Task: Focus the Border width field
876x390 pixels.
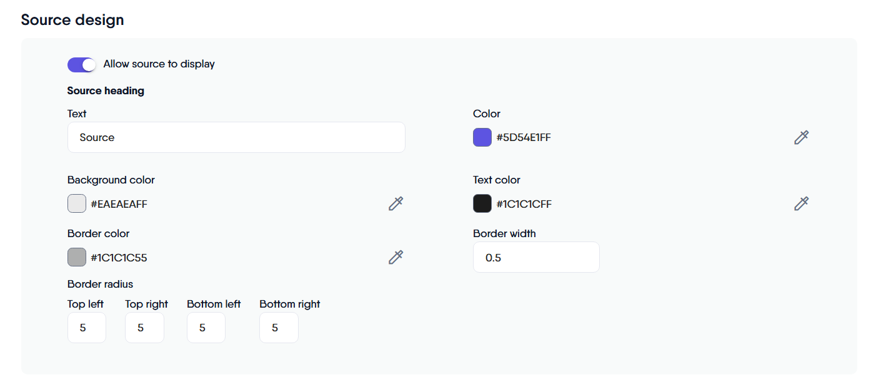Action: coord(536,257)
